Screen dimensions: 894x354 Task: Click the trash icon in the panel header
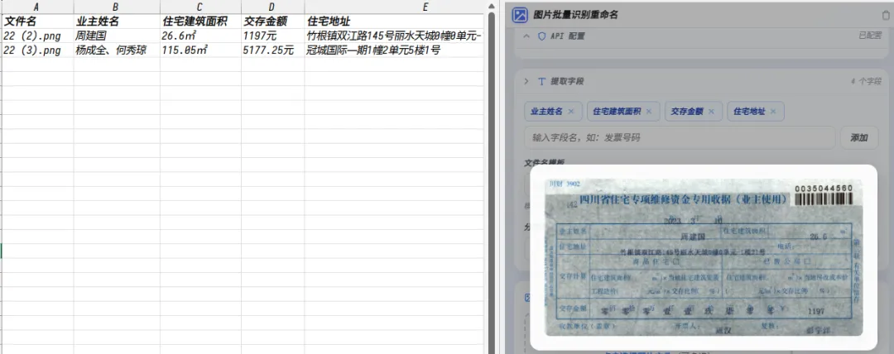pos(886,16)
